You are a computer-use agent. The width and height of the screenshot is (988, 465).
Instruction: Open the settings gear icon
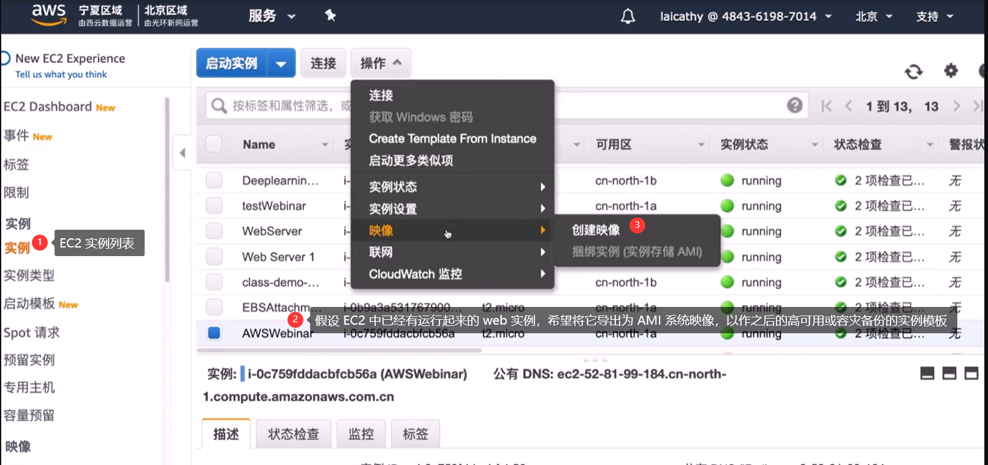(951, 70)
